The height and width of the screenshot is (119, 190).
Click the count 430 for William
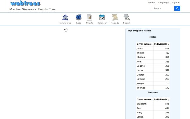(x=167, y=53)
